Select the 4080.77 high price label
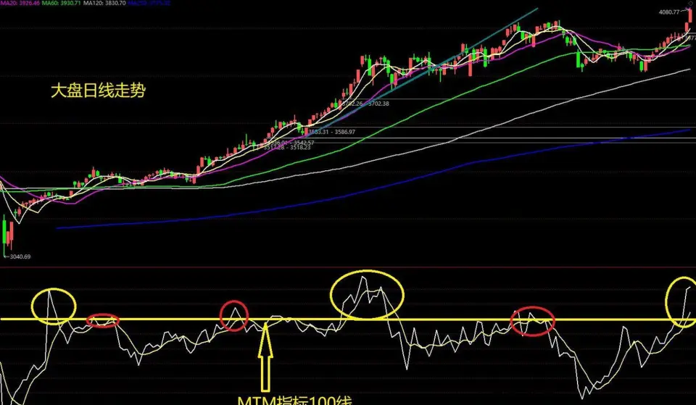This screenshot has width=696, height=405. click(669, 12)
